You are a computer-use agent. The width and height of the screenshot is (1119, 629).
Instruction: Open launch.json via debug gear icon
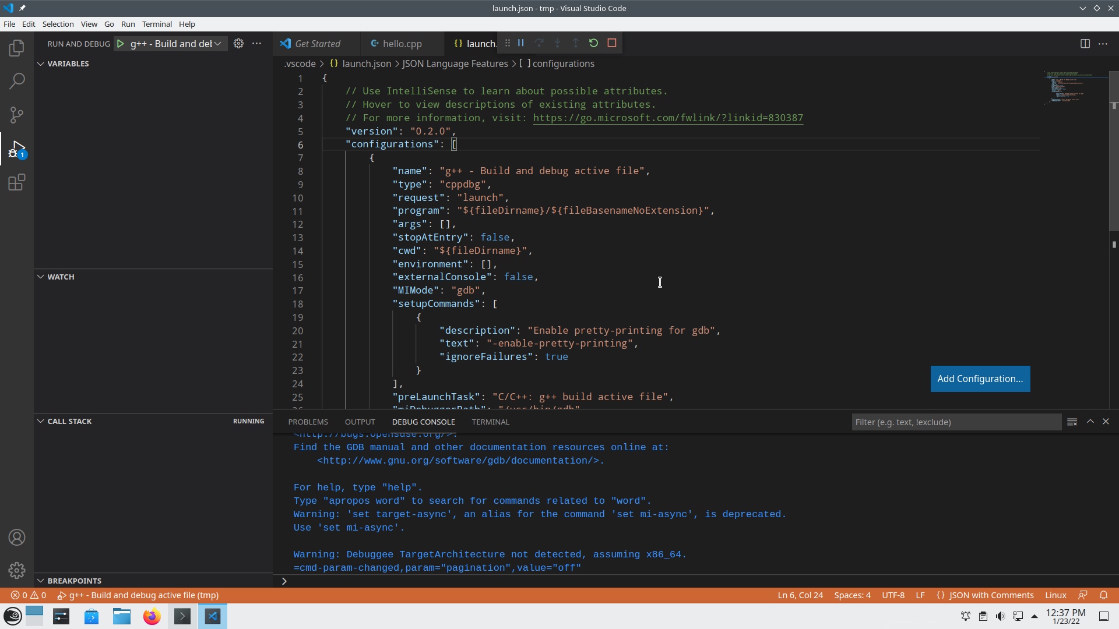(238, 44)
